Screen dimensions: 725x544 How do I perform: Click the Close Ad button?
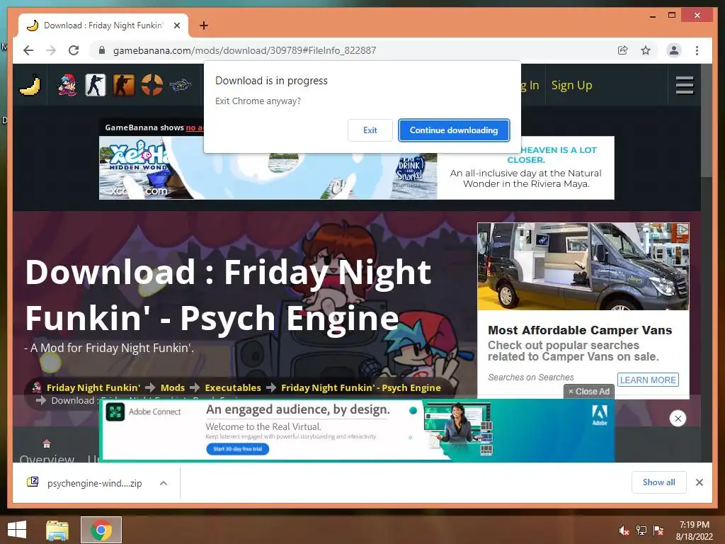click(589, 391)
